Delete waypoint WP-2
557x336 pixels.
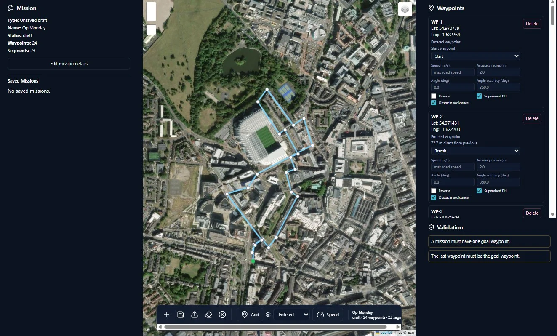532,118
